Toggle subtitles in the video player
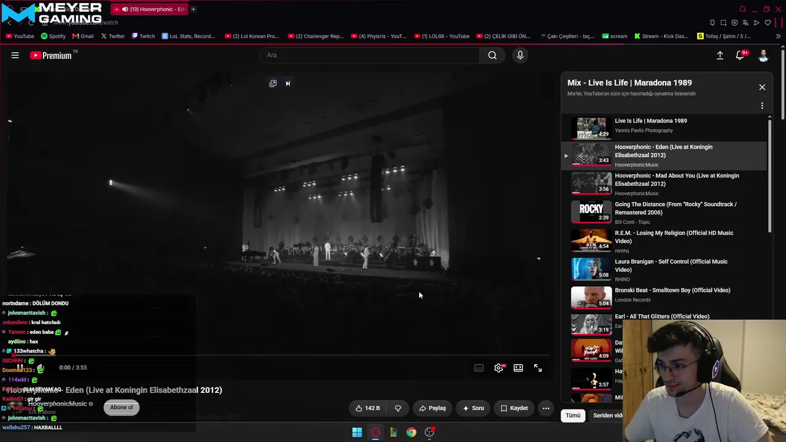Viewport: 786px width, 442px height. pos(479,368)
